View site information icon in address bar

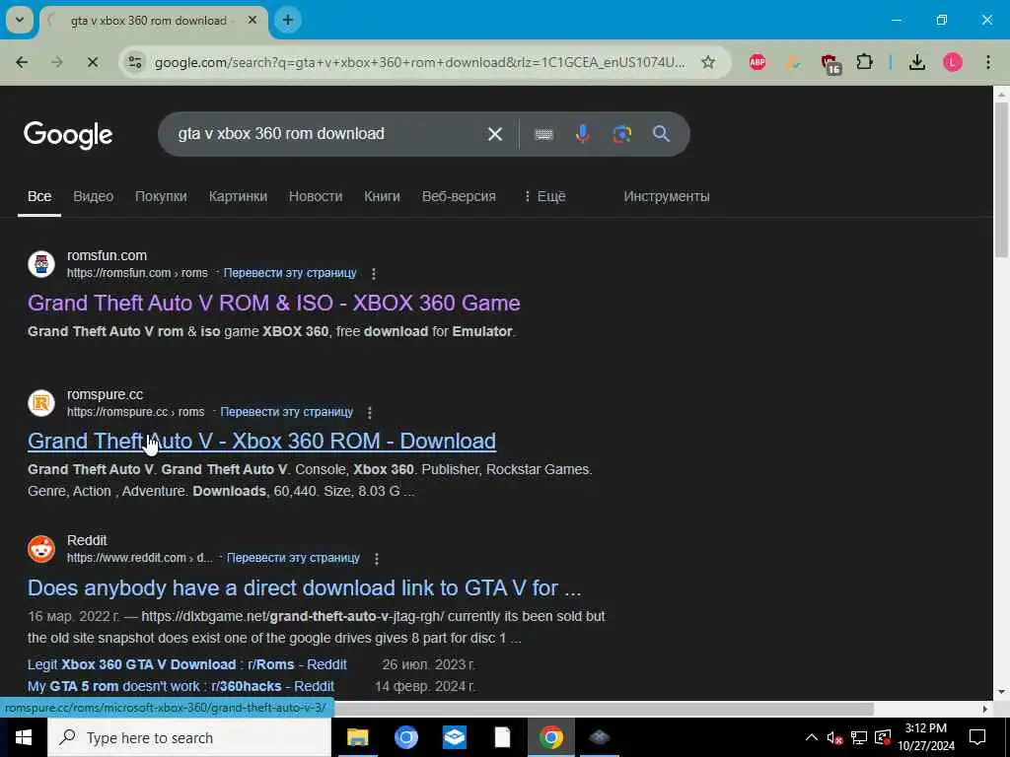(x=134, y=62)
